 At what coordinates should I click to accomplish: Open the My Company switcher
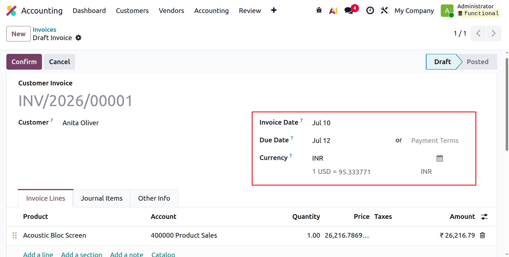tap(414, 11)
